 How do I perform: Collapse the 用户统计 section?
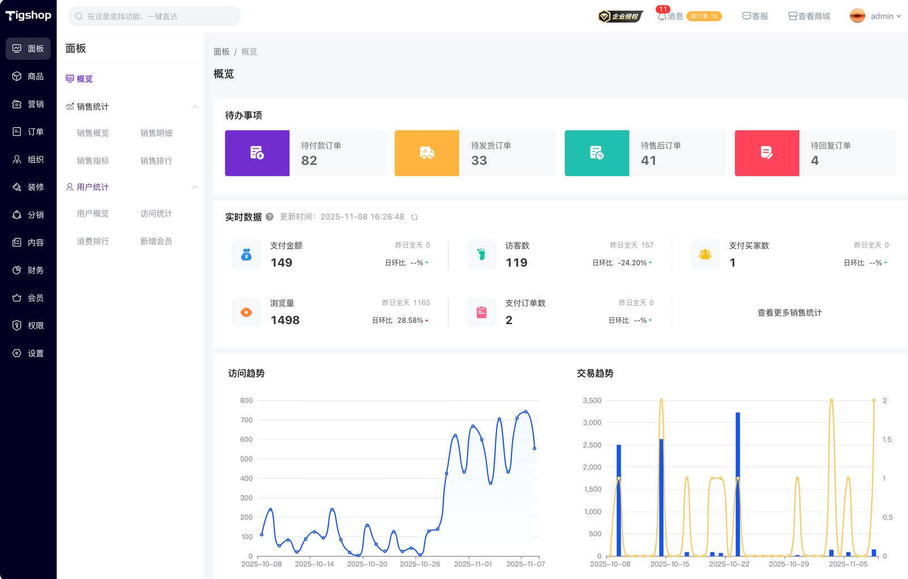[x=195, y=187]
